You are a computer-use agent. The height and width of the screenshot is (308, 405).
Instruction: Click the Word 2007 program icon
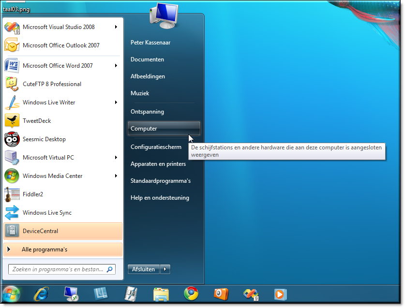12,66
